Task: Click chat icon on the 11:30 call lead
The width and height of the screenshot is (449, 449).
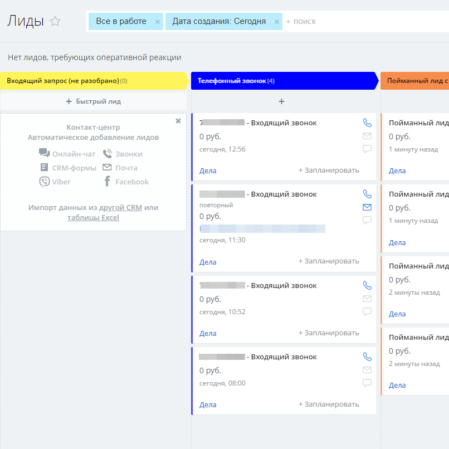Action: point(367,220)
